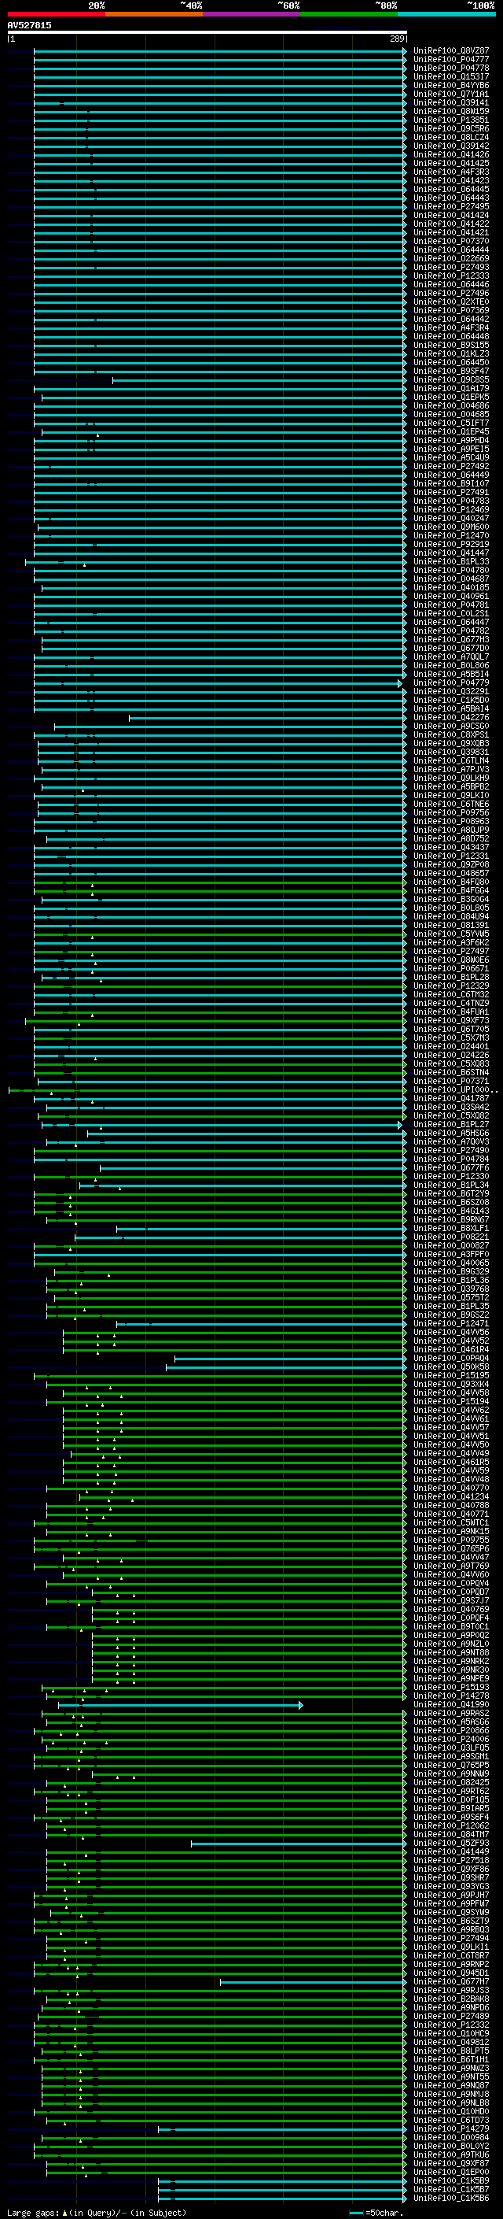Select the UniRef100_O22669 label
Screen dimensions: 503x2219
pyautogui.click(x=451, y=258)
